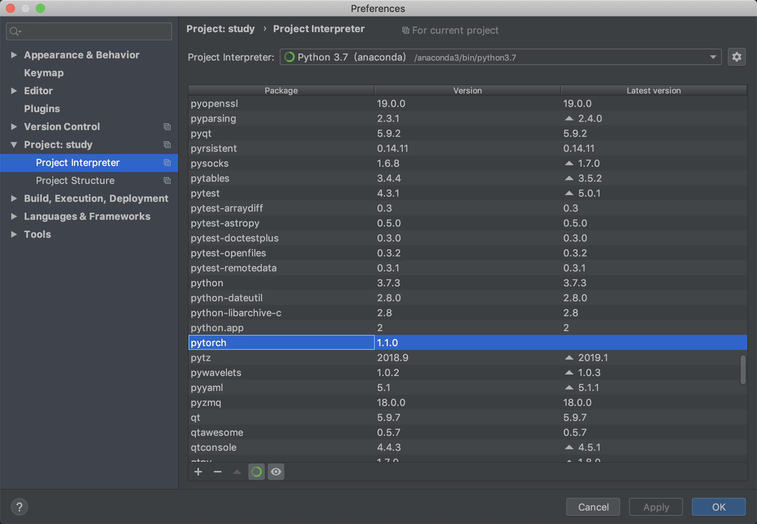Cancel the Preferences dialog
Viewport: 757px width, 524px height.
pos(593,507)
